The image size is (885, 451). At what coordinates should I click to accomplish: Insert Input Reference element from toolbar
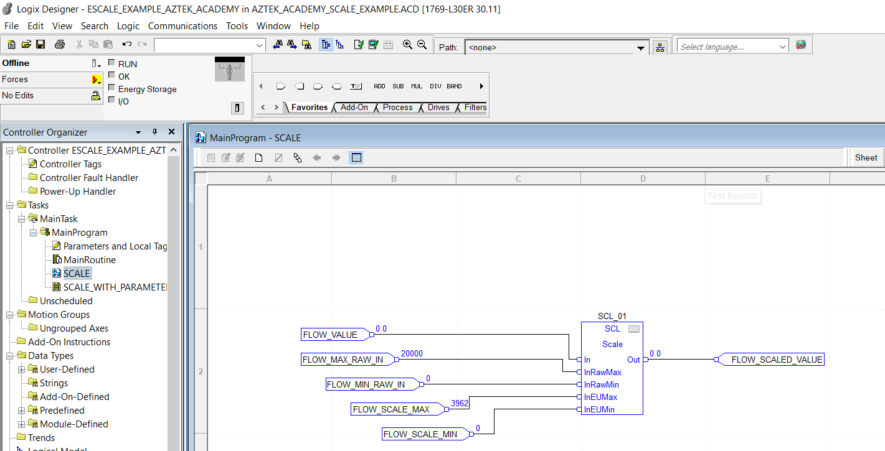tap(281, 86)
